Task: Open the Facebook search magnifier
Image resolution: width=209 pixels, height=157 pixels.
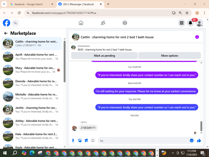Action: pyautogui.click(x=15, y=23)
